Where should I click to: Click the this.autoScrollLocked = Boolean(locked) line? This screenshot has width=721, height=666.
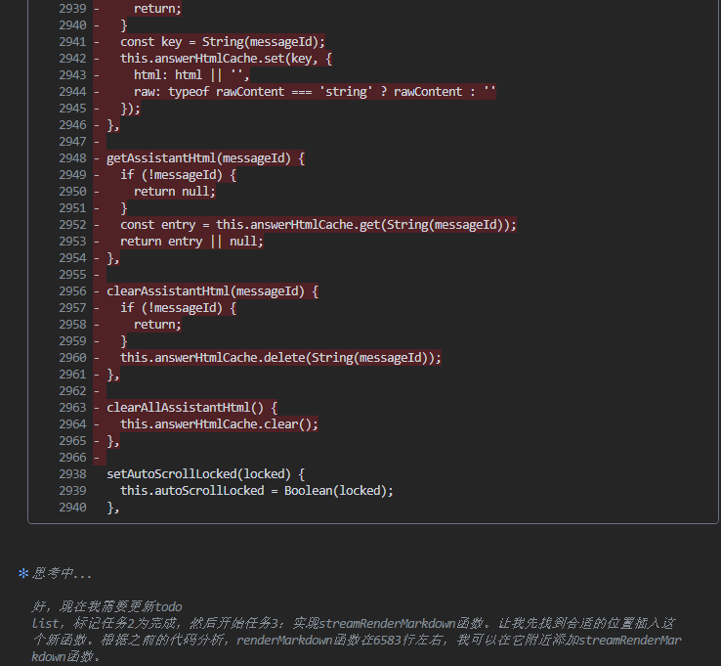point(256,491)
